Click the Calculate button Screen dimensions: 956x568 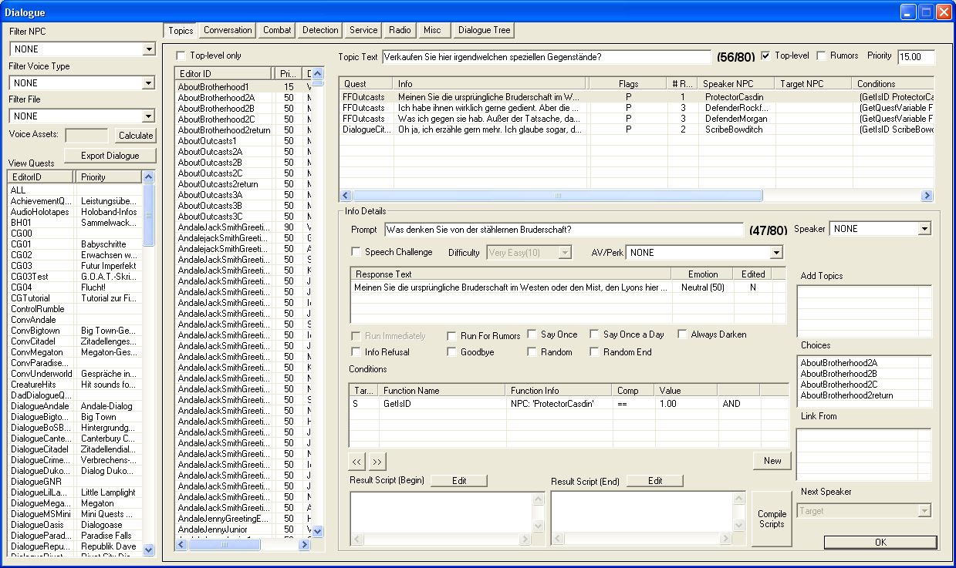[135, 136]
